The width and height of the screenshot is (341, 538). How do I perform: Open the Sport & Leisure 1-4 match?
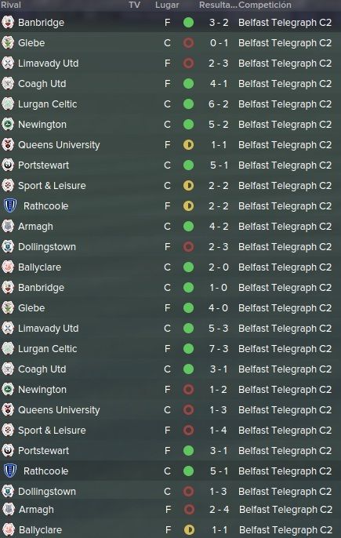tap(171, 431)
